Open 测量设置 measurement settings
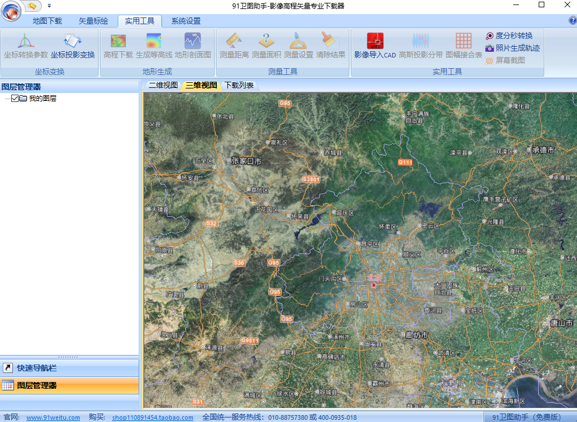This screenshot has width=577, height=422. (299, 46)
